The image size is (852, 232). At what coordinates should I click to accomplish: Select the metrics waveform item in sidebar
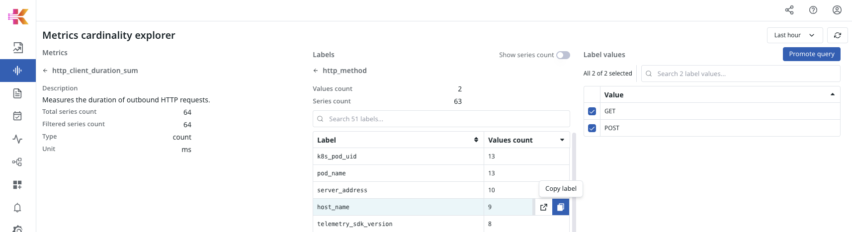17,71
